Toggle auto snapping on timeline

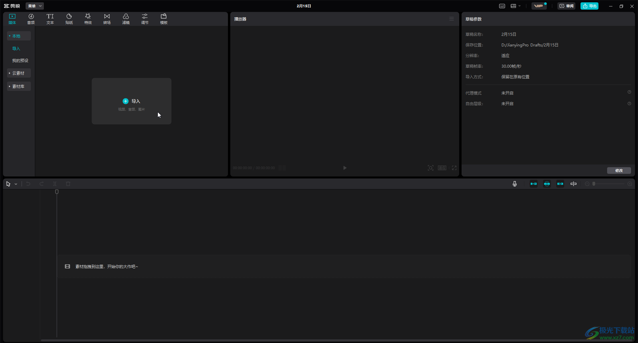(547, 184)
